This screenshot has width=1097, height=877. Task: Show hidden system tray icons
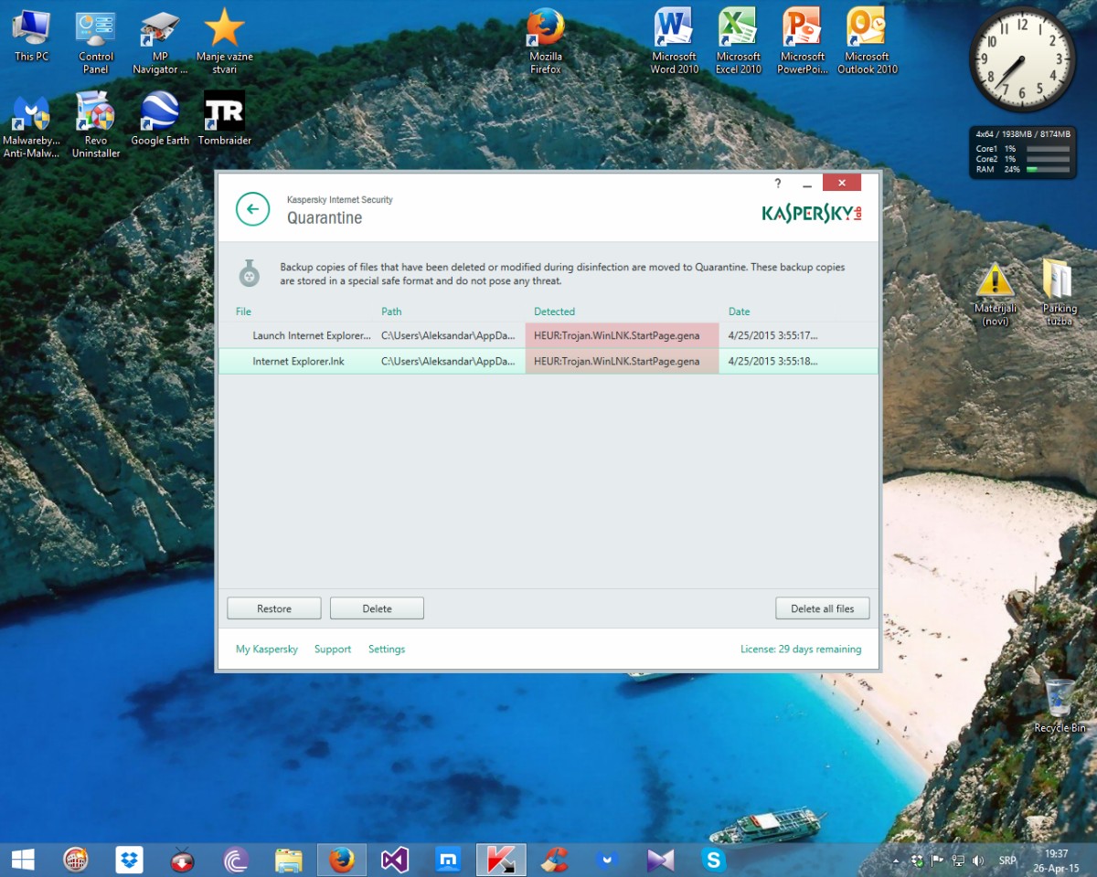[x=896, y=861]
